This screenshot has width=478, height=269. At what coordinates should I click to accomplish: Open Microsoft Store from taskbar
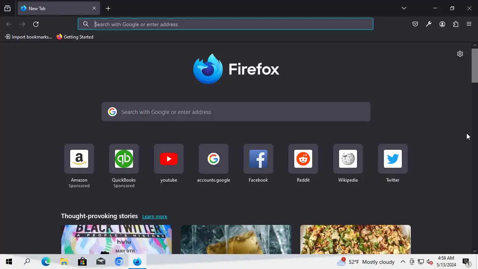tap(82, 262)
